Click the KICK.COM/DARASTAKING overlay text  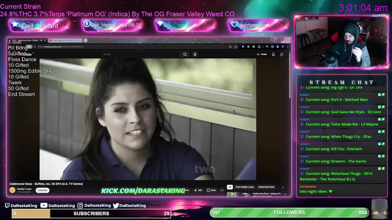[x=143, y=191]
